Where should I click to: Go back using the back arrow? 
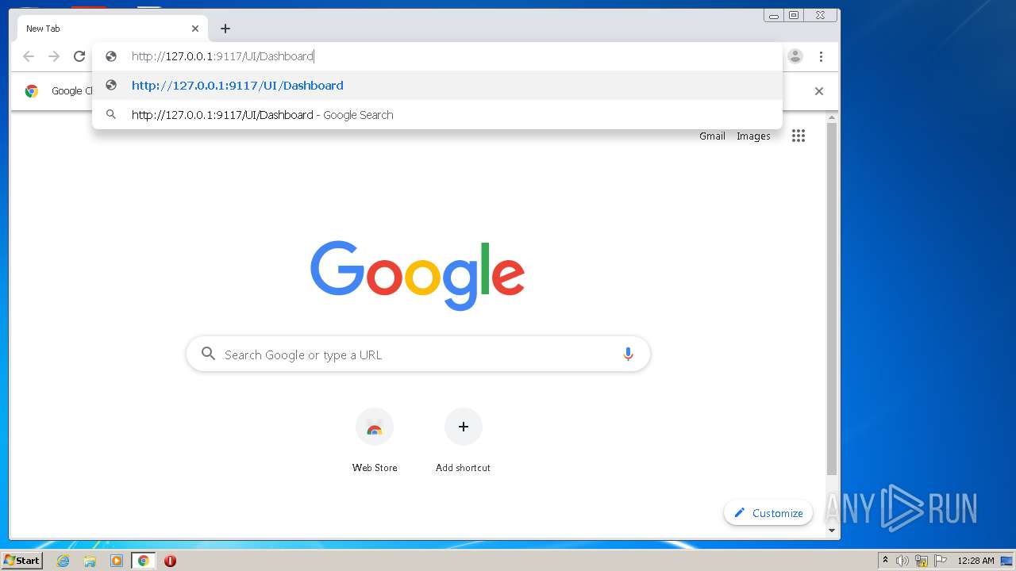point(29,56)
